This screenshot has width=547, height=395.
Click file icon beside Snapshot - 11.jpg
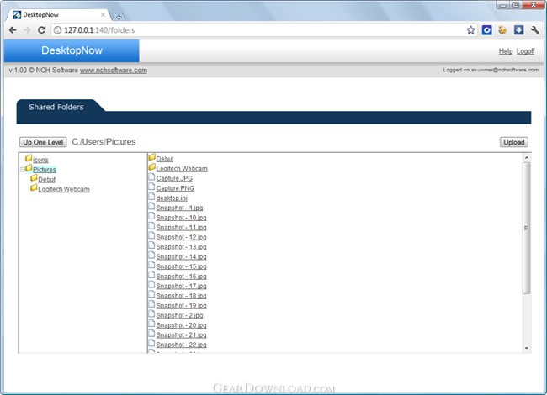coord(151,226)
